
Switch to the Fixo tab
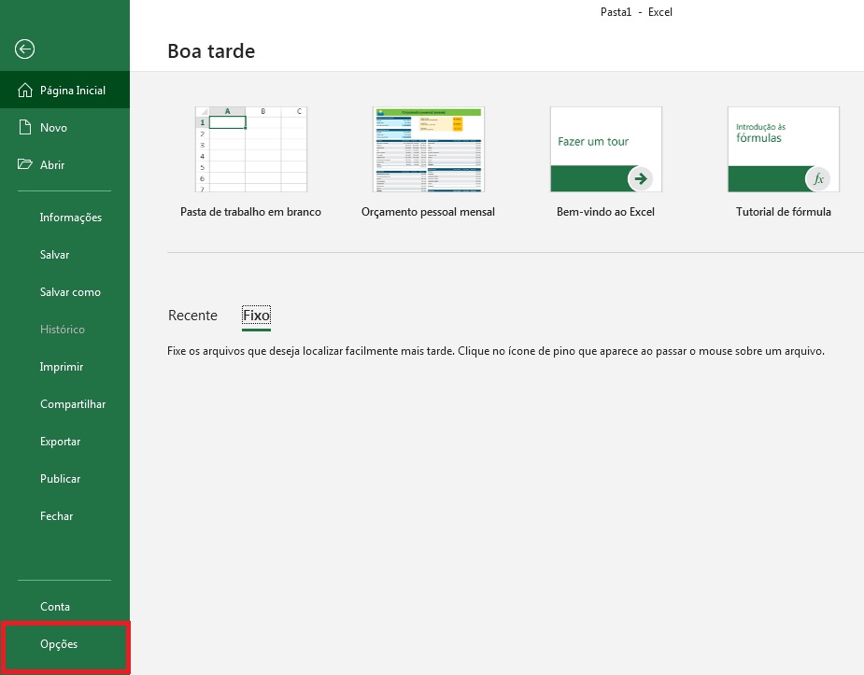pyautogui.click(x=256, y=316)
